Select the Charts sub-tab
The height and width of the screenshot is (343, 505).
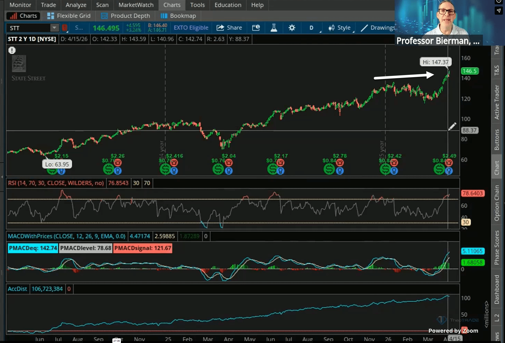pyautogui.click(x=23, y=16)
